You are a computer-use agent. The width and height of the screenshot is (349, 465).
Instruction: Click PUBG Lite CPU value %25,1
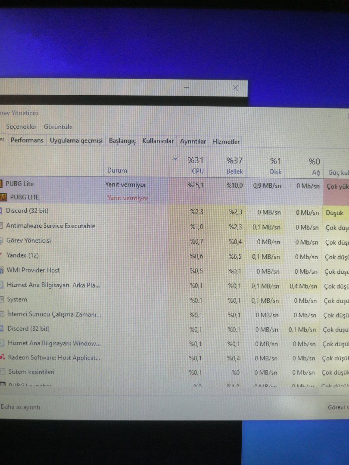click(195, 185)
